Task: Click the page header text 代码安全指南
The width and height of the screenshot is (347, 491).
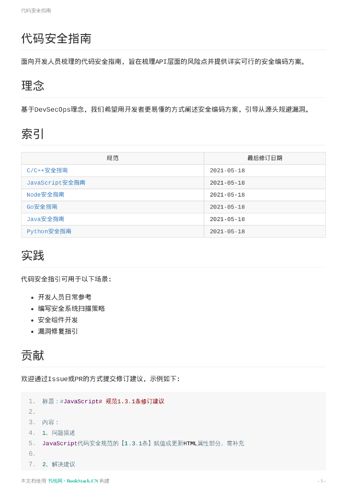Action: (36, 11)
